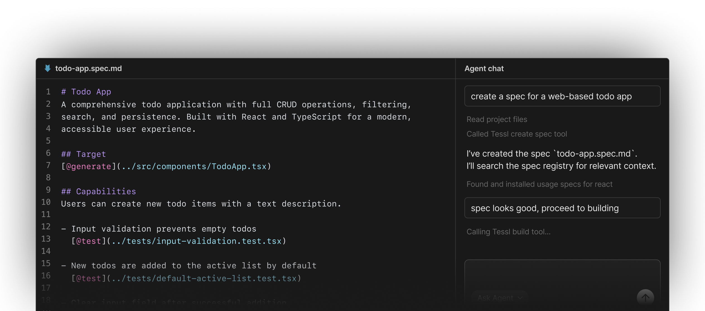The width and height of the screenshot is (705, 311).
Task: Open the Ask Agent mode dropdown
Action: click(499, 298)
